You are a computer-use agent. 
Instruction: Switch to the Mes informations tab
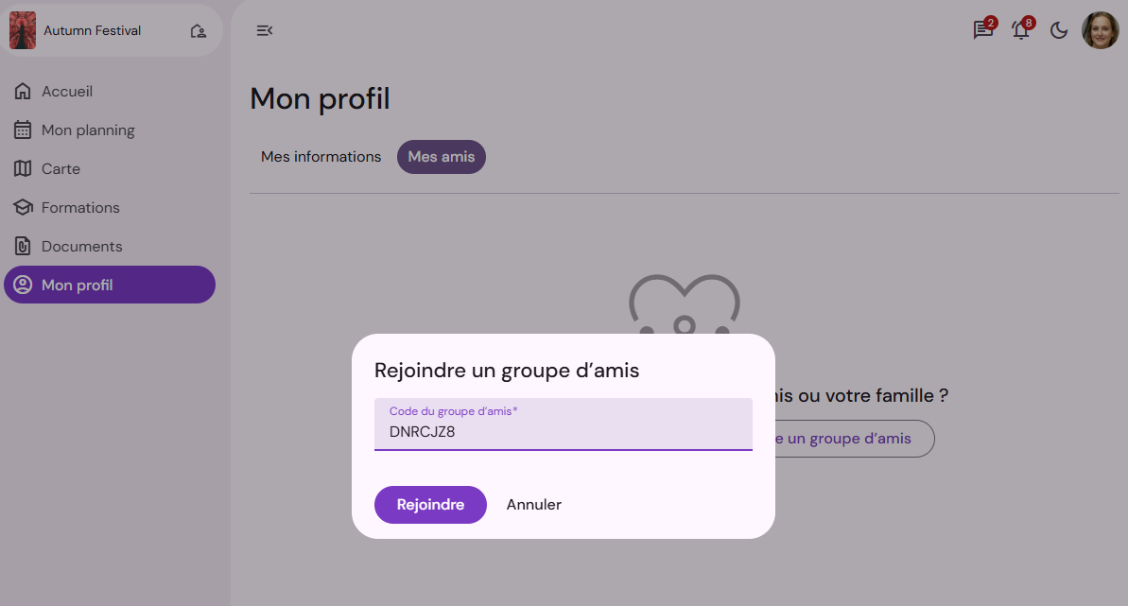coord(321,157)
